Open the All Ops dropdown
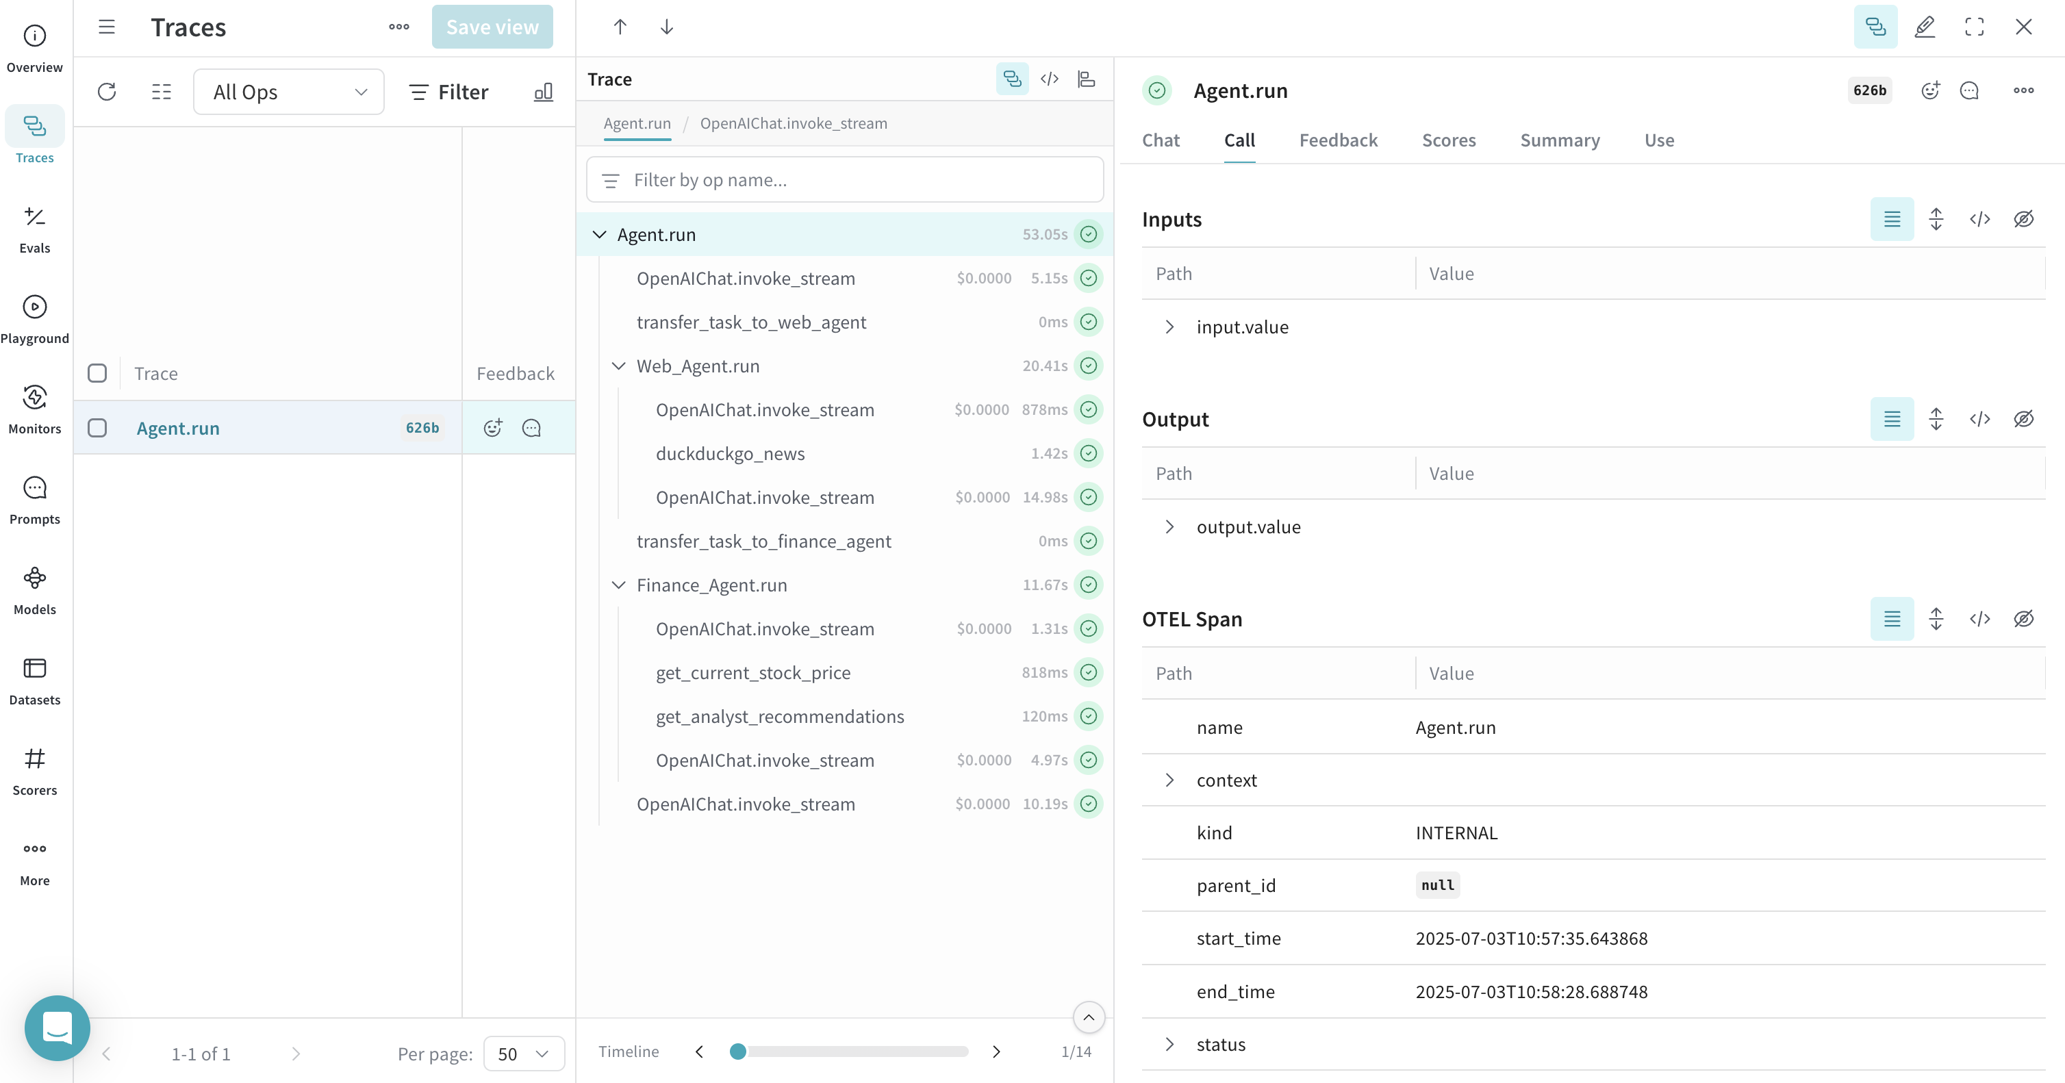2065x1083 pixels. 288,91
